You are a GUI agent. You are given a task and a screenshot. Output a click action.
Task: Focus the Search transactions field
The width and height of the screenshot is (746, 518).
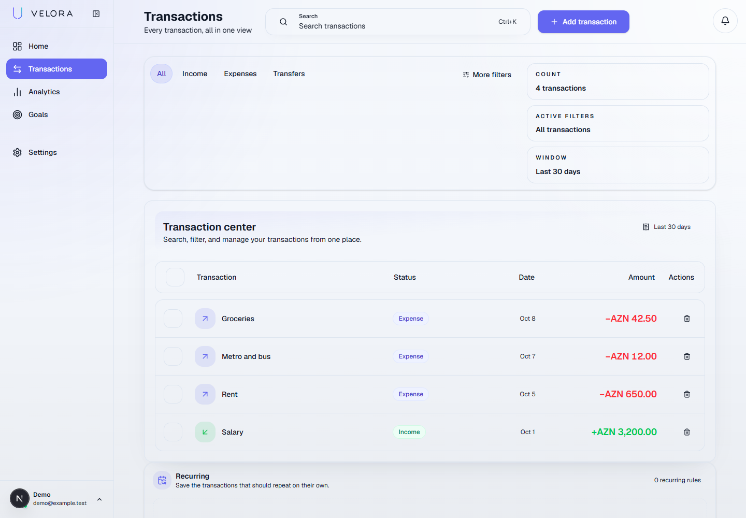pos(398,22)
